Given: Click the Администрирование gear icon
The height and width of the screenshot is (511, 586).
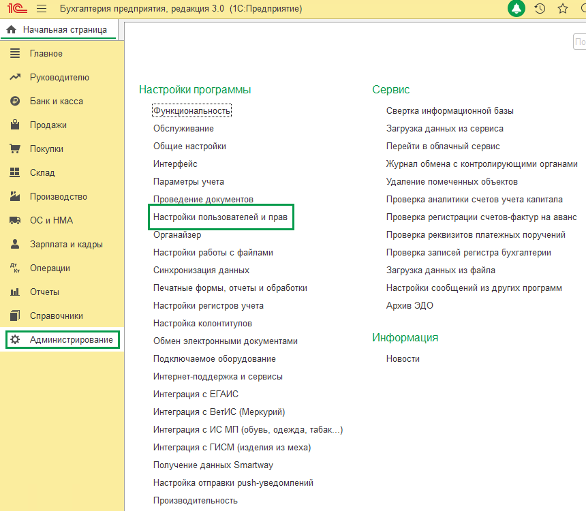Looking at the screenshot, I should point(15,339).
